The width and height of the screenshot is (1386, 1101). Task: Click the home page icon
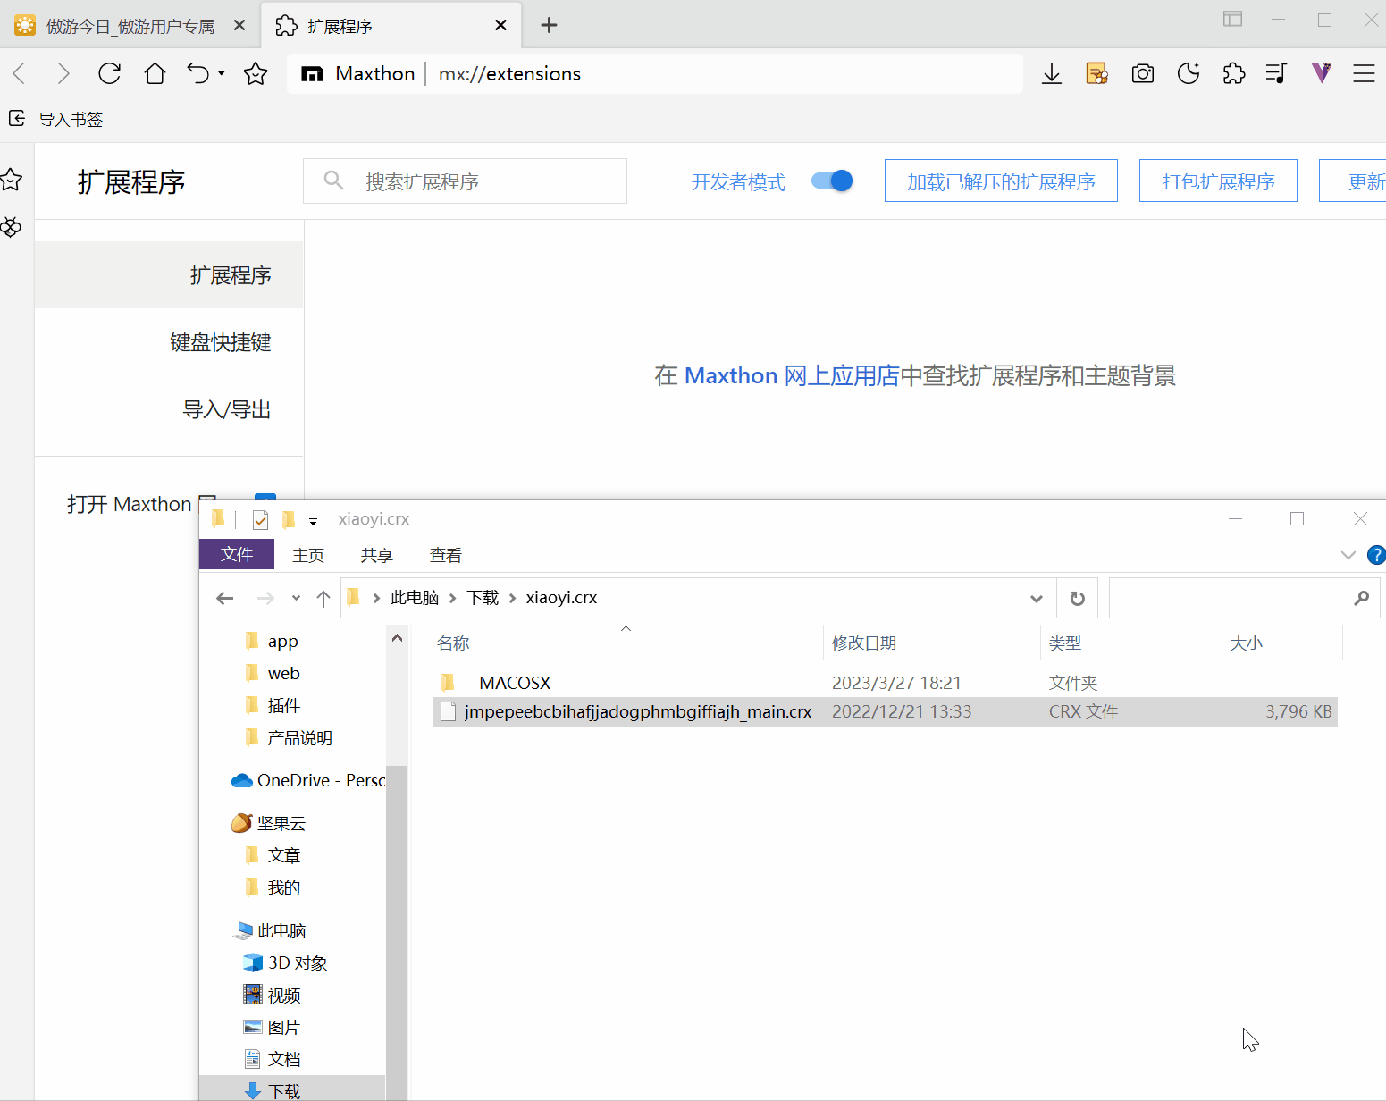(x=155, y=74)
